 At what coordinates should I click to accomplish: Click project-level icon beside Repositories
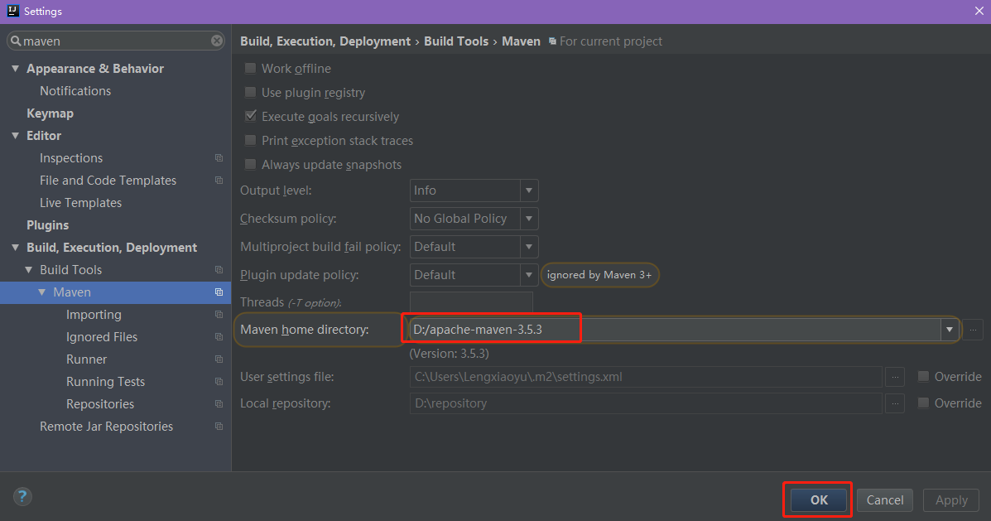pyautogui.click(x=219, y=404)
